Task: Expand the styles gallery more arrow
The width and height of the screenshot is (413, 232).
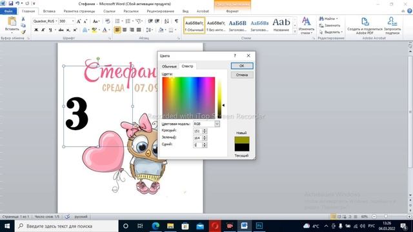Action: pyautogui.click(x=295, y=32)
